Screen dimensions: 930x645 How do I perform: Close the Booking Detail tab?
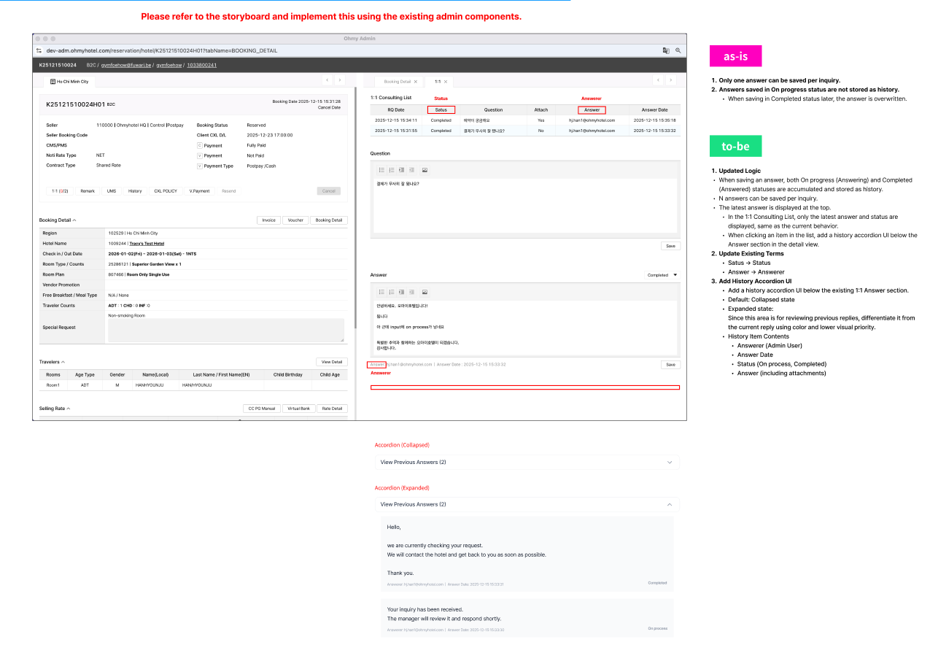[x=416, y=82]
